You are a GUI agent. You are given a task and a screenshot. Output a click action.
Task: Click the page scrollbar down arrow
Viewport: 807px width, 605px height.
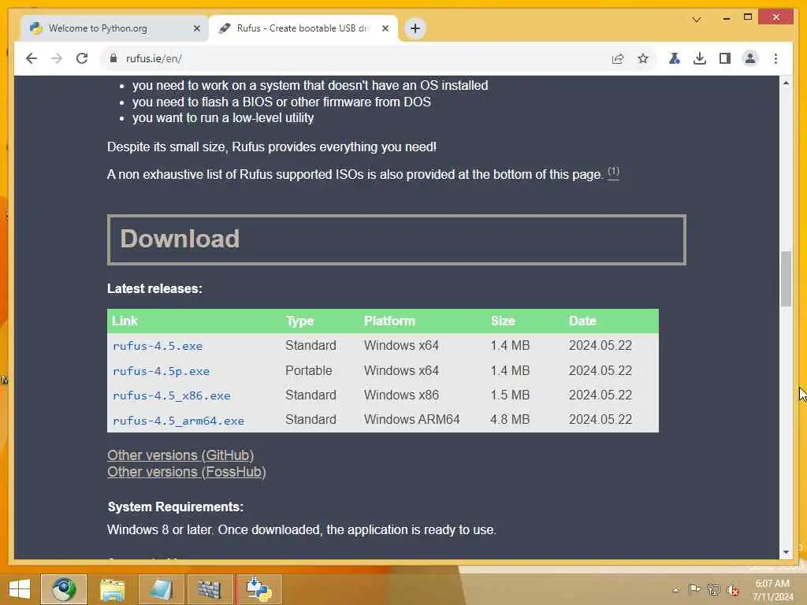[x=786, y=552]
